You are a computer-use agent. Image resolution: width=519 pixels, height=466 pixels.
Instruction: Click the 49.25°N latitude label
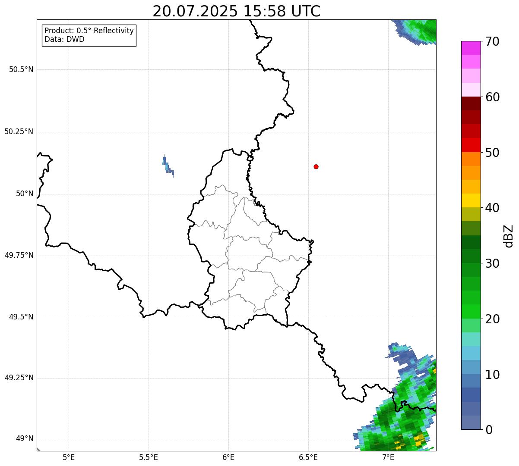tap(19, 378)
